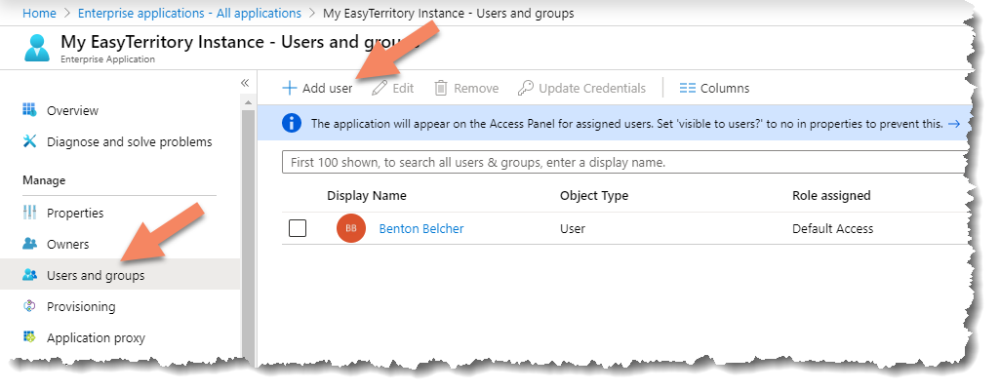Open Benton Belcher user link
Image resolution: width=1000 pixels, height=392 pixels.
coord(420,229)
